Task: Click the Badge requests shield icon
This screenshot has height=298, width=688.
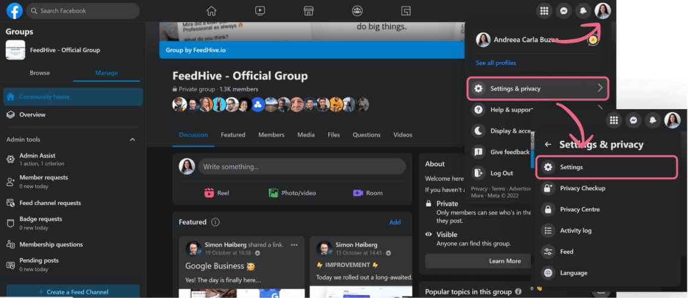Action: [11, 223]
